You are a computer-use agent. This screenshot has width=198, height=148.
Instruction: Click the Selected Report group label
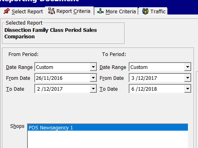tap(24, 23)
